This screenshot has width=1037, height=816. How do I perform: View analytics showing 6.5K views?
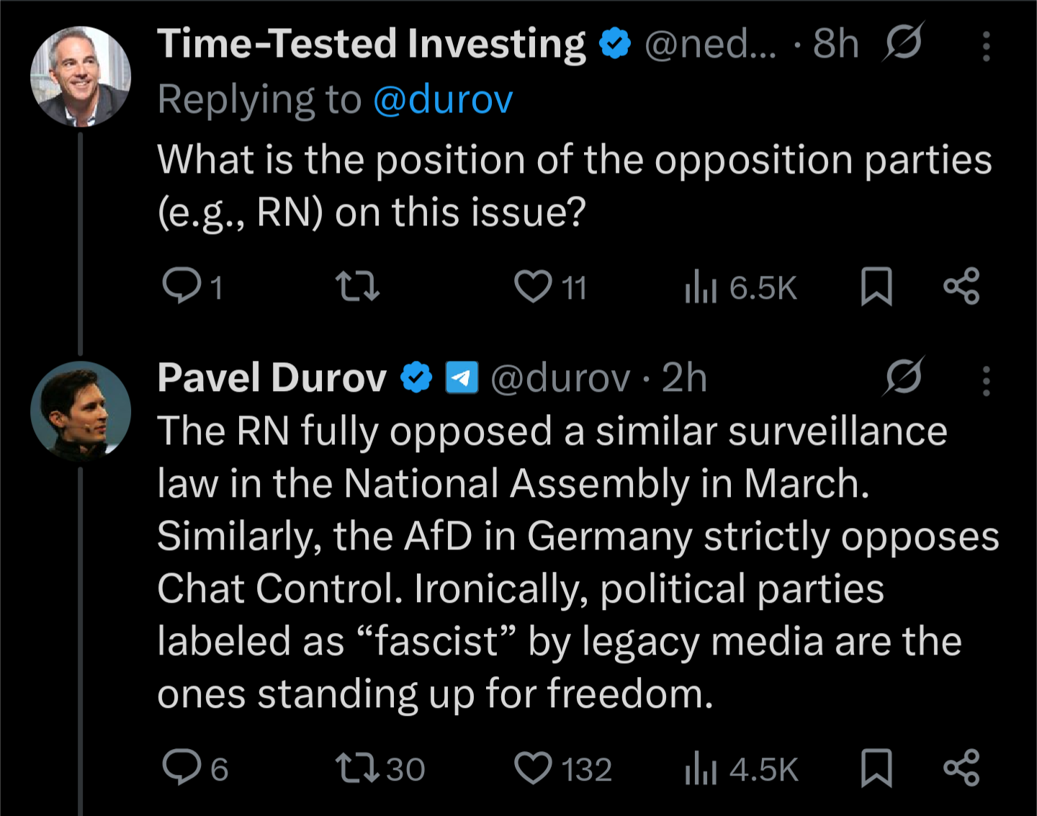pyautogui.click(x=742, y=287)
